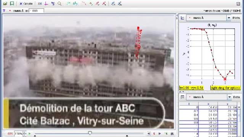The height and width of the screenshot is (137, 244).
Task: Click the y column header
Action: pos(227,104)
